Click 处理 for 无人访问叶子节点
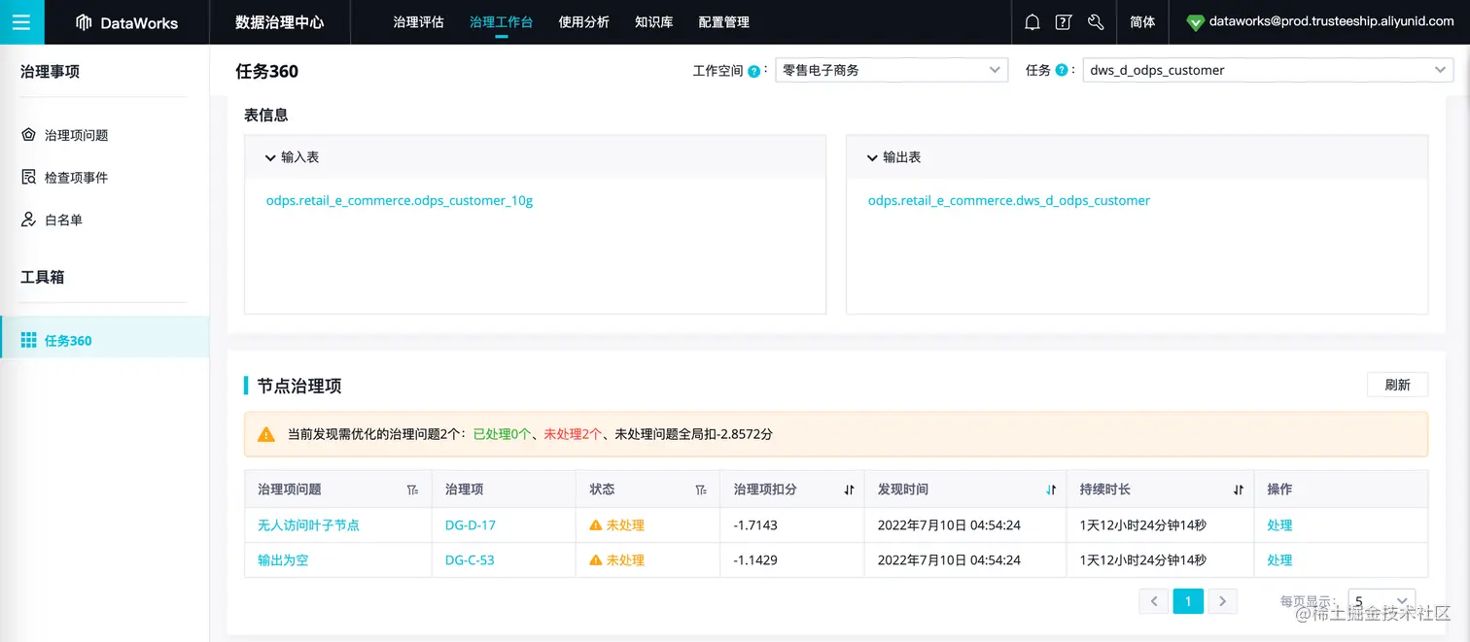This screenshot has height=642, width=1470. coord(1279,524)
